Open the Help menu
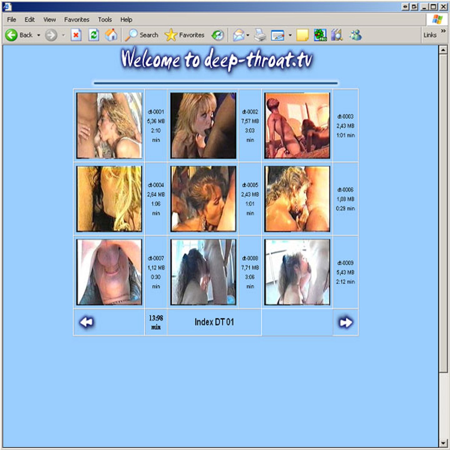Image resolution: width=450 pixels, height=450 pixels. [126, 20]
